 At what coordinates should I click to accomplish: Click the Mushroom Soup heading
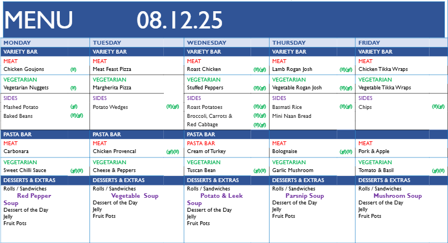click(x=397, y=196)
